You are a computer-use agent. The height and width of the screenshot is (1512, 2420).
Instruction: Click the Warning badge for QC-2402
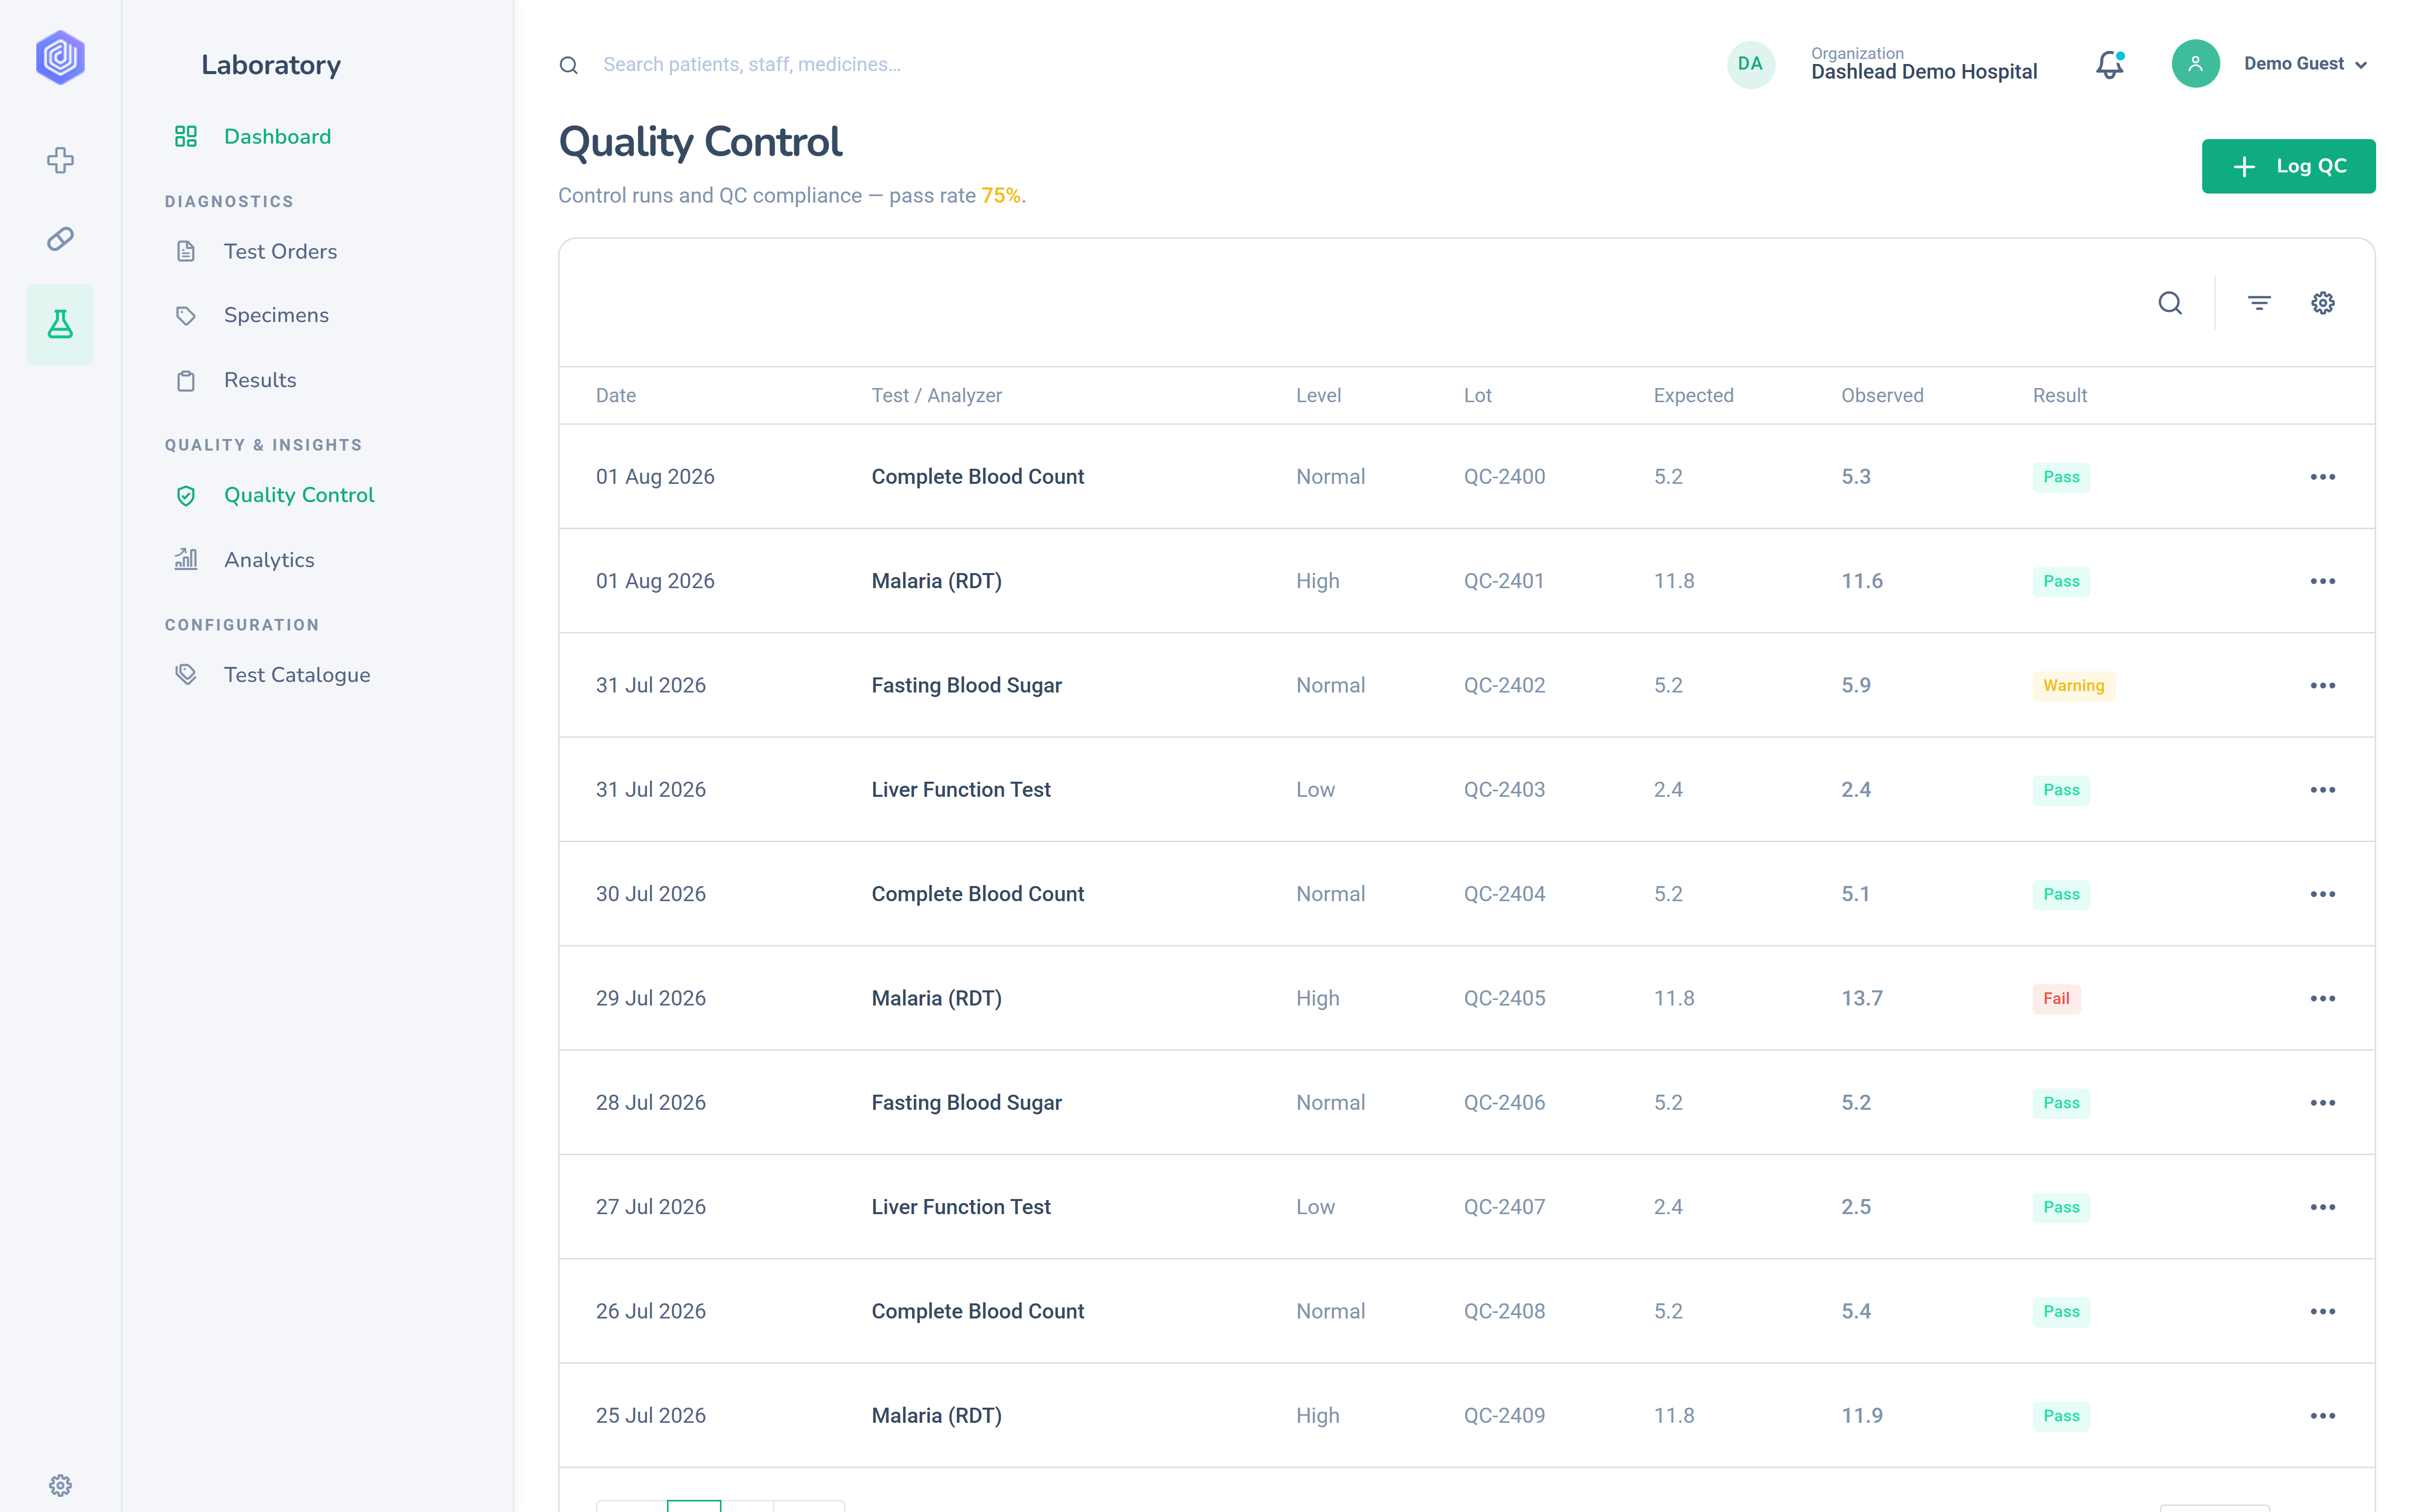point(2073,685)
